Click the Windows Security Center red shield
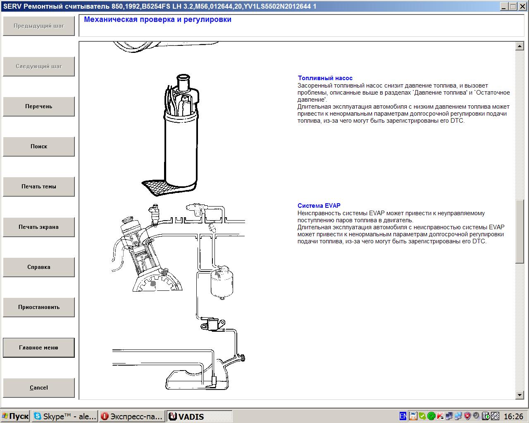 [467, 416]
